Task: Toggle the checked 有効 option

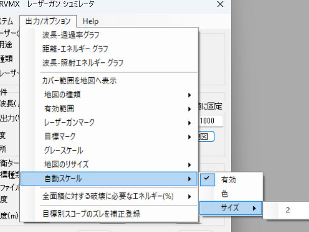Action: (x=228, y=179)
